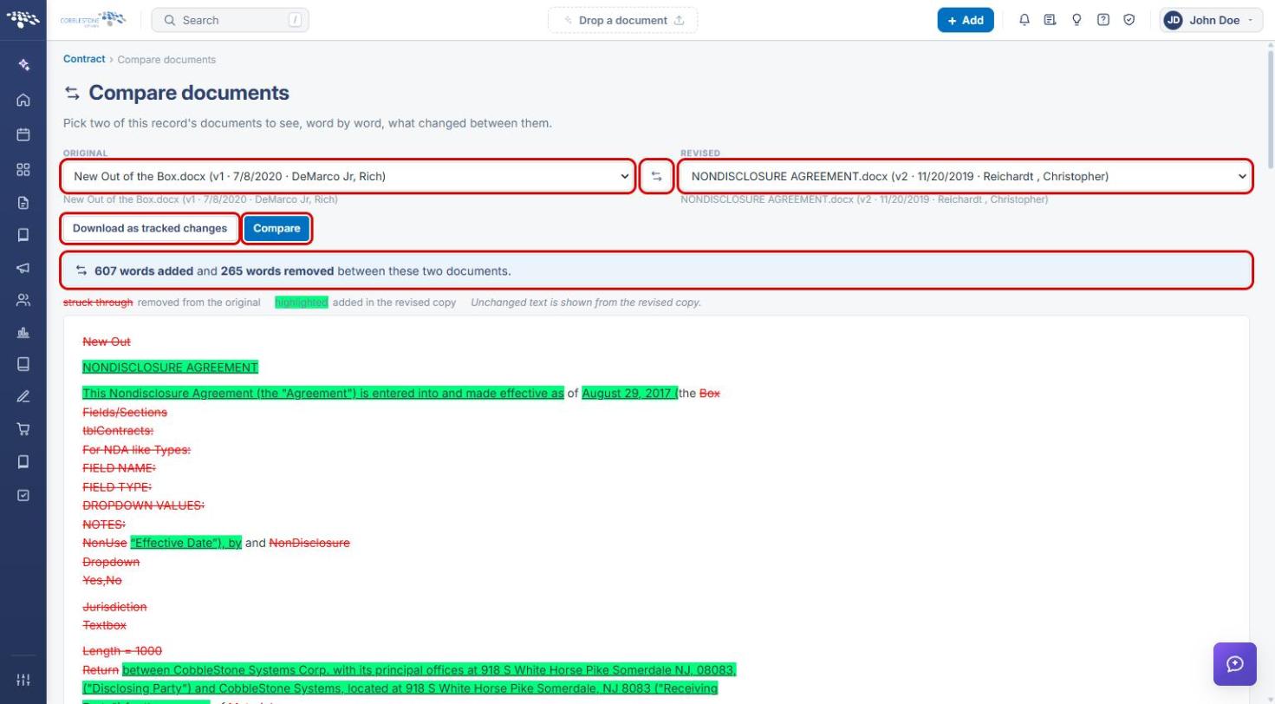Click the Compare button
Image resolution: width=1275 pixels, height=704 pixels.
276,228
